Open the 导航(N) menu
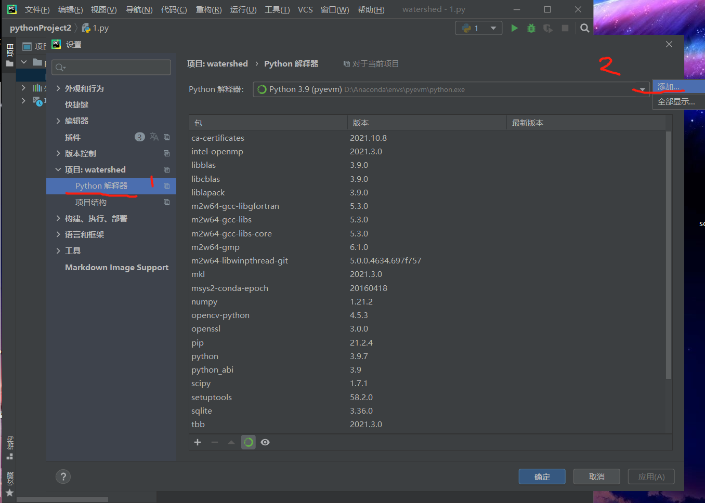The image size is (705, 503). click(139, 9)
